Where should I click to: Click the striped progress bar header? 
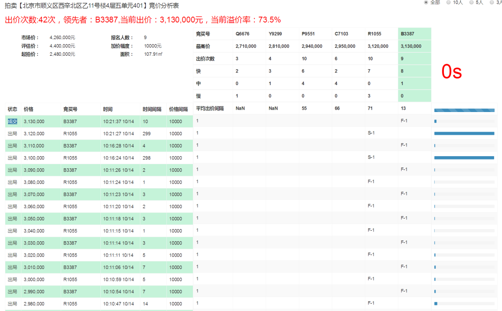point(464,110)
